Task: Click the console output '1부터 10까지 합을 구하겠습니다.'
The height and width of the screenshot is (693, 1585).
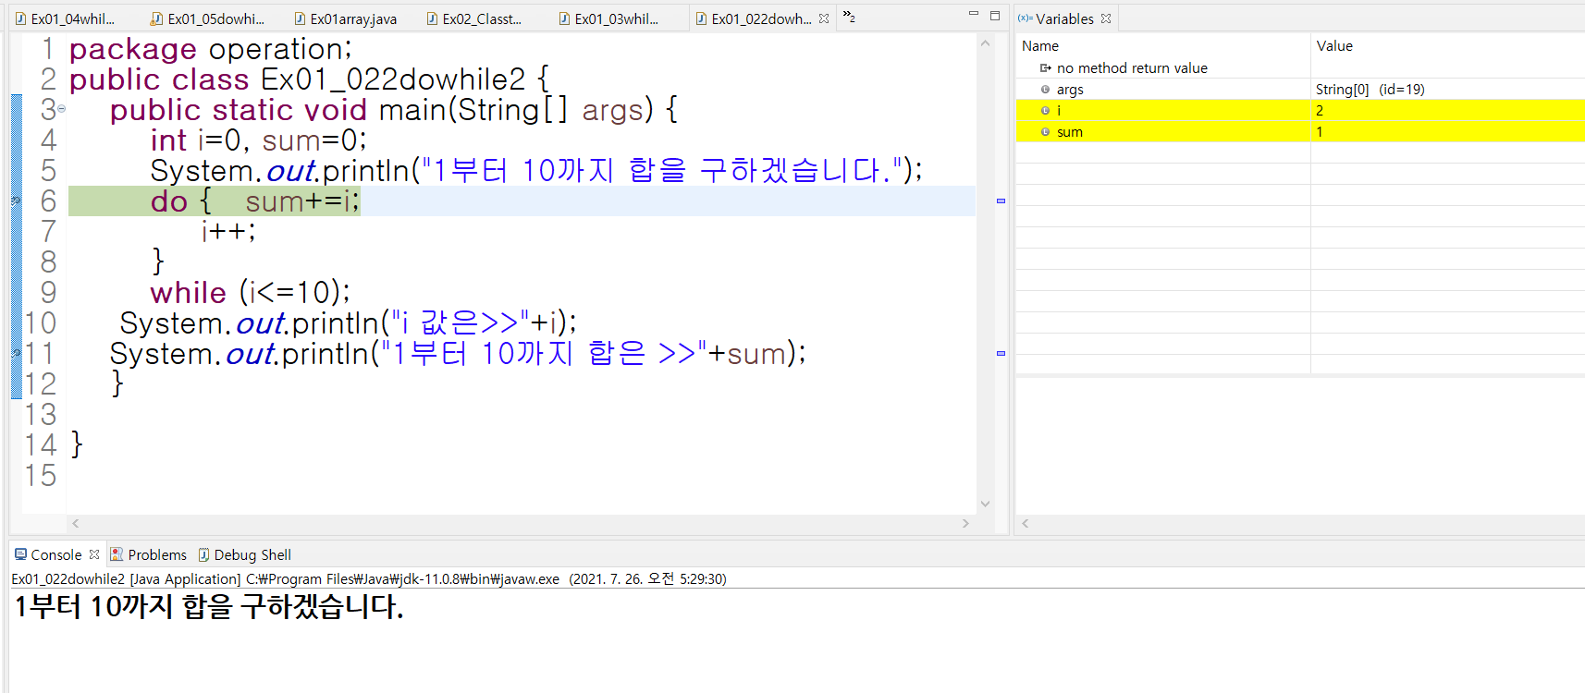Action: [209, 607]
